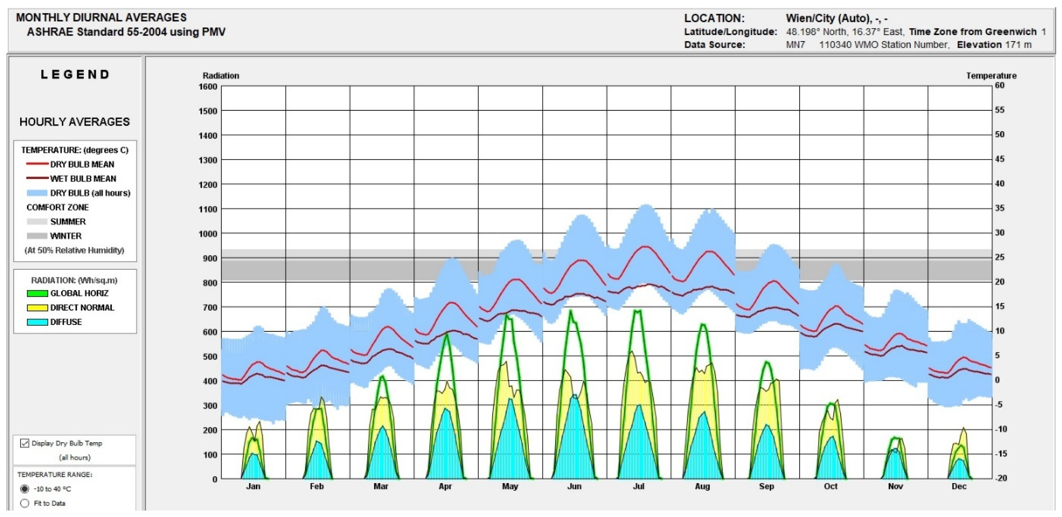This screenshot has height=517, width=1062.
Task: Select the -10 to 40 °C radio button
Action: 25,489
